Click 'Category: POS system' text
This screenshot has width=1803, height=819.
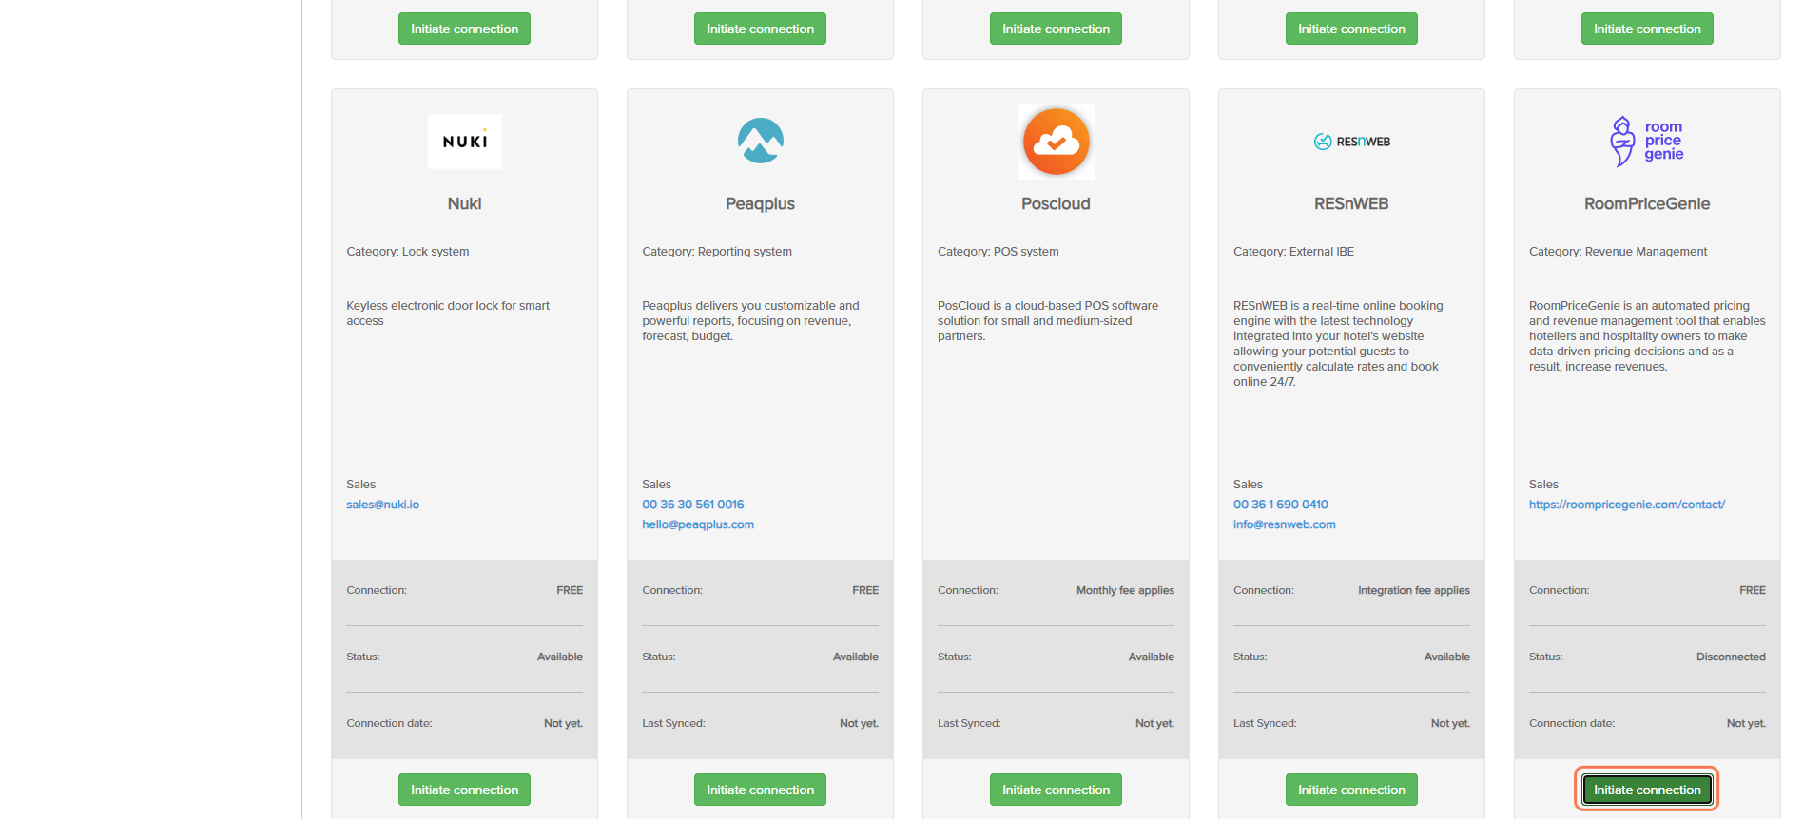click(x=998, y=252)
